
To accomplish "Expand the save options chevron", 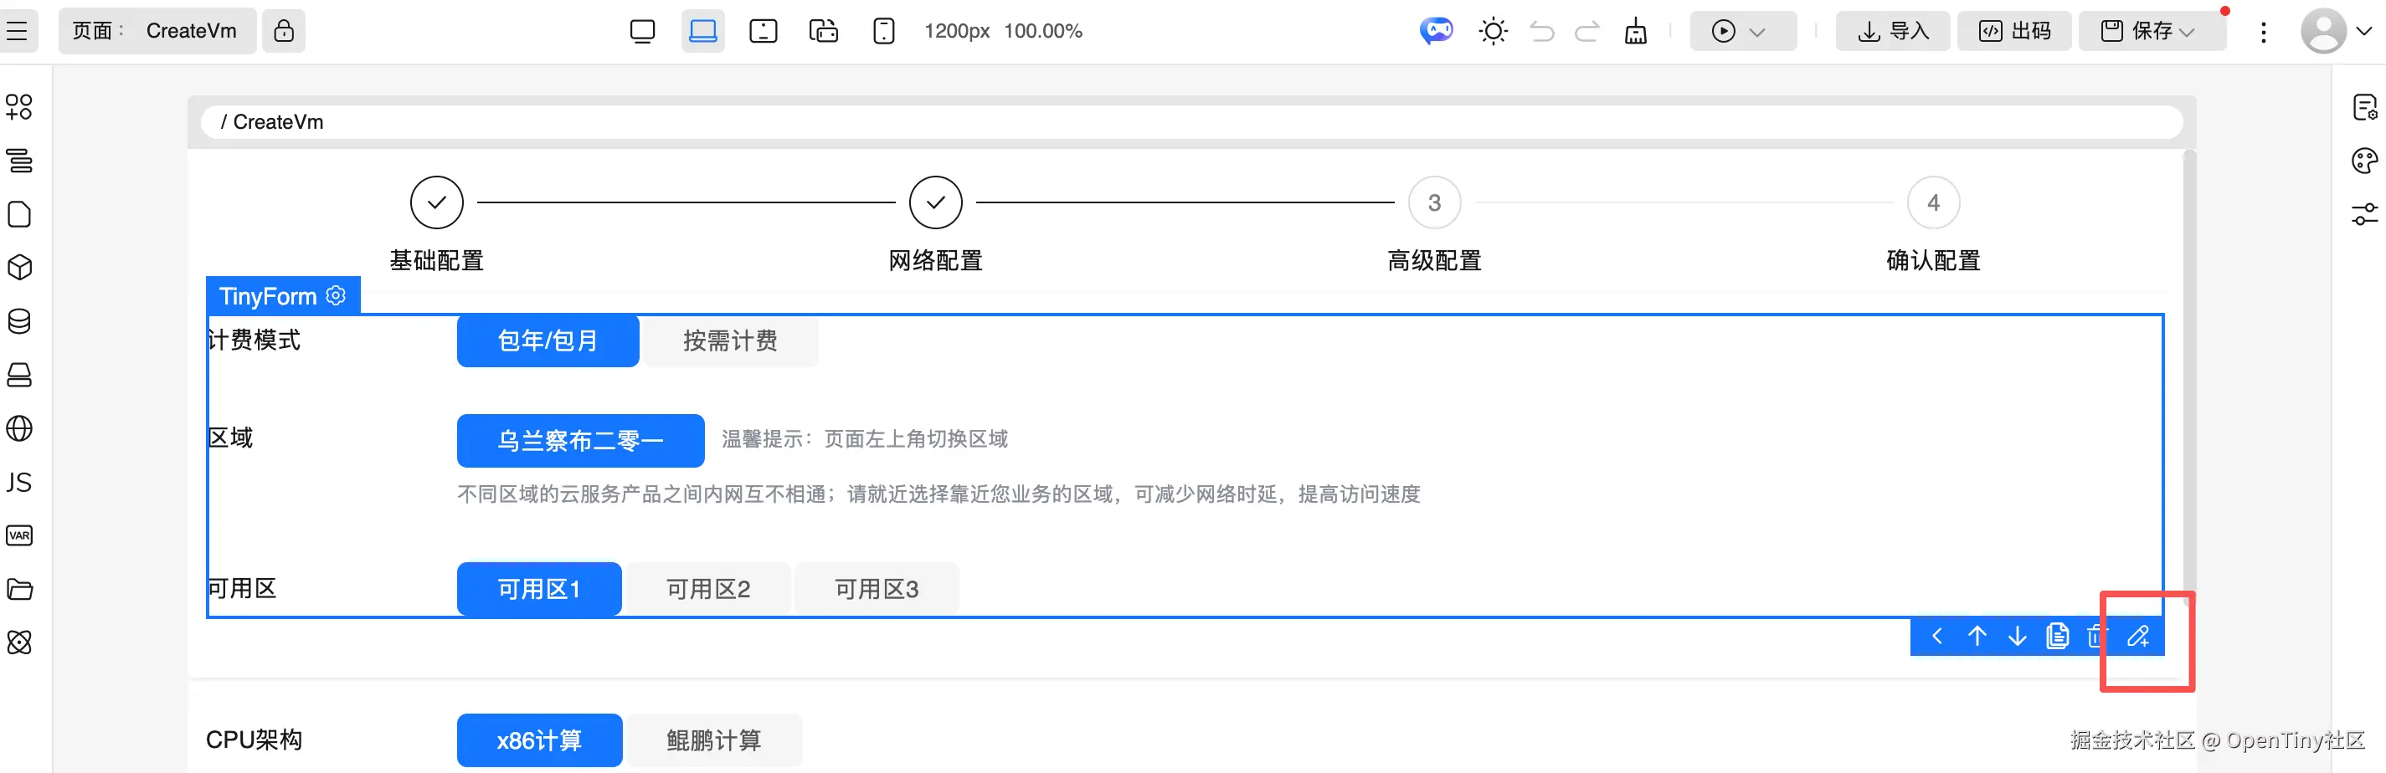I will point(2187,33).
